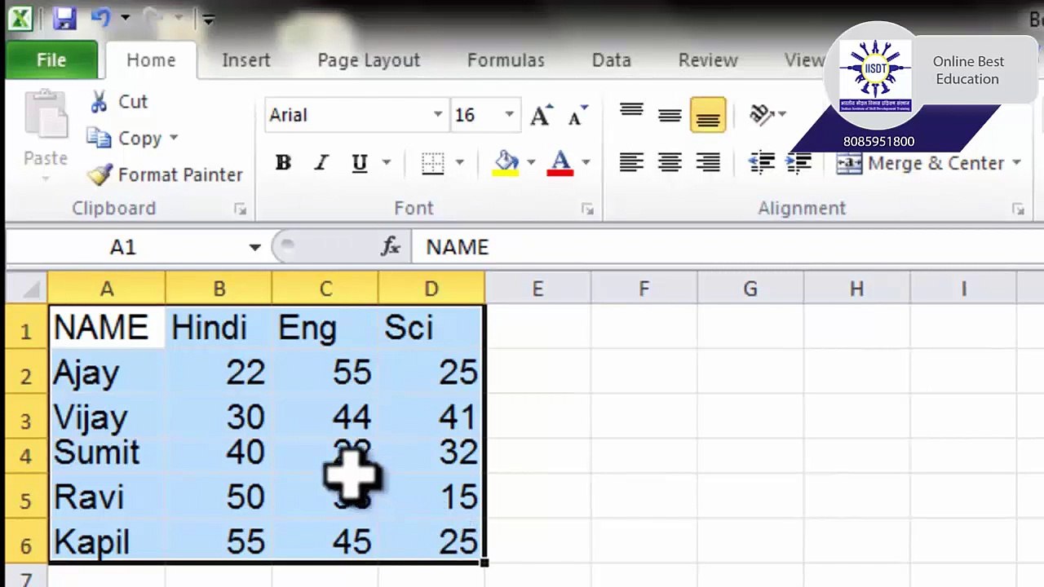Viewport: 1044px width, 587px height.
Task: Open the Copy options dropdown arrow
Action: click(x=173, y=139)
